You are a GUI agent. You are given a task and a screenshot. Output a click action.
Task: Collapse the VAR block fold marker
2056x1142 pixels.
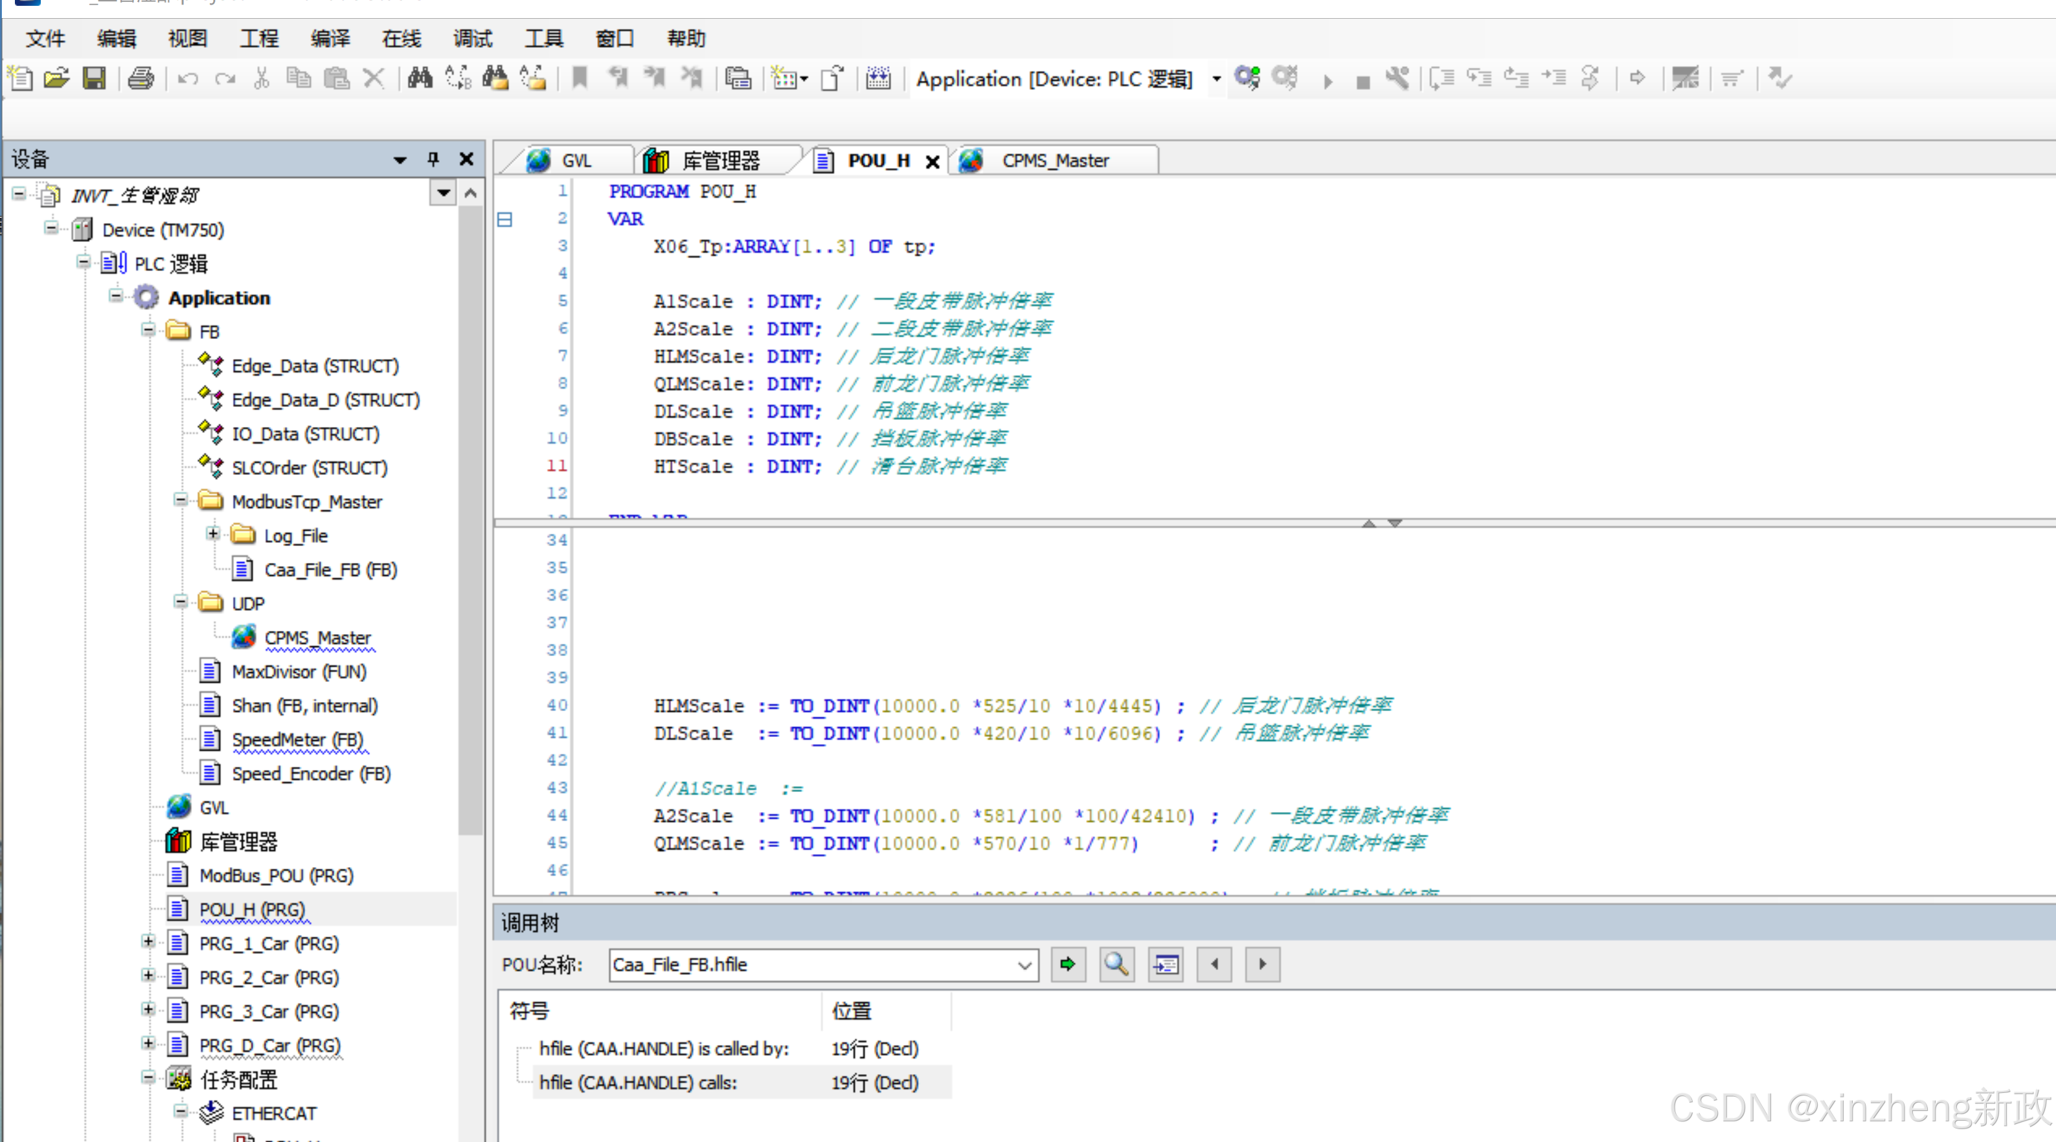coord(504,219)
